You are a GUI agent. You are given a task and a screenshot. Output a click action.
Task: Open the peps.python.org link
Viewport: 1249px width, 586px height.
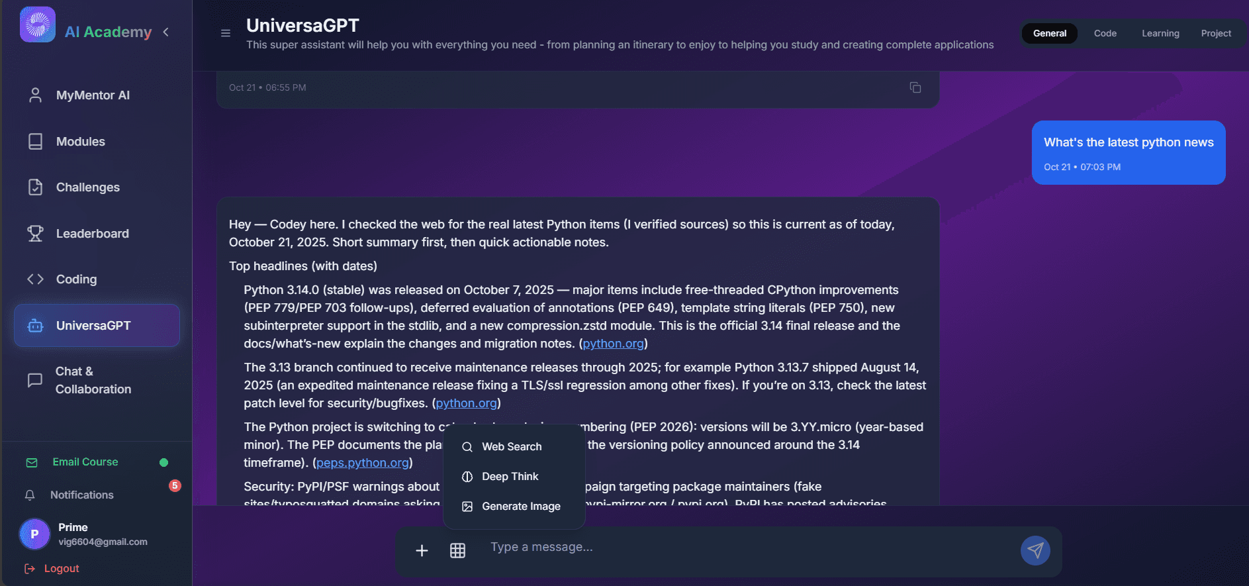[362, 463]
